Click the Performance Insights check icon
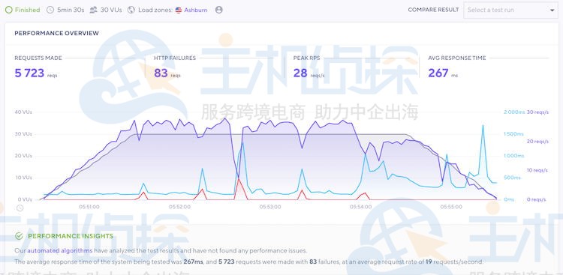563x275 pixels. coord(19,236)
